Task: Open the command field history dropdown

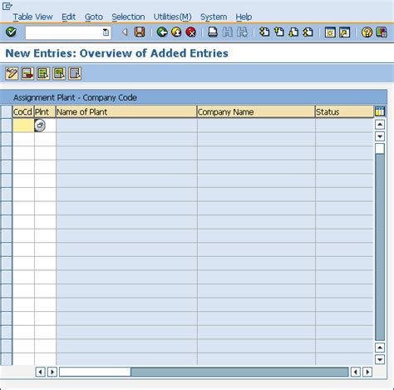Action: coord(106,32)
